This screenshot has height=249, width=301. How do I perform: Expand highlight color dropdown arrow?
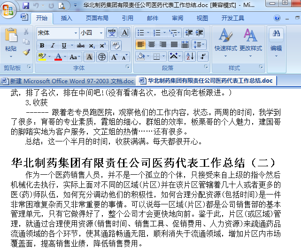[49, 57]
